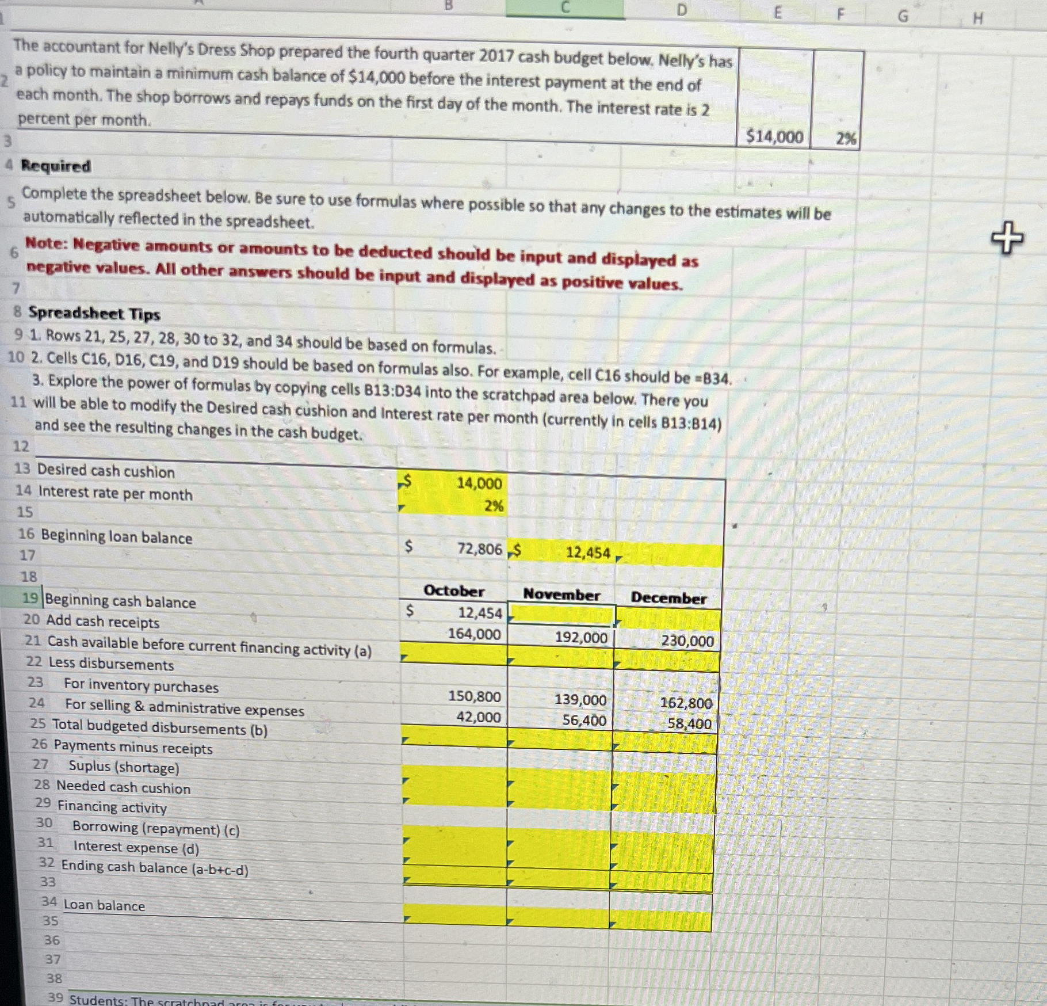Select column H header
Viewport: 1047px width, 1006px height.
977,18
